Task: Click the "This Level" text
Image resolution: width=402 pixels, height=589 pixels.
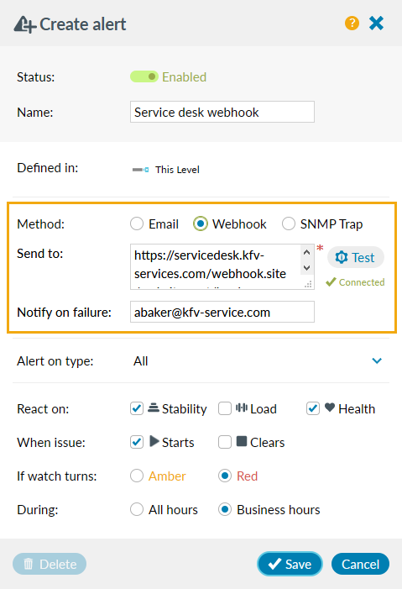Action: (x=177, y=170)
